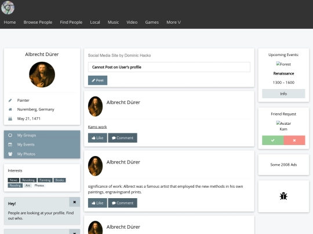Click the birthday cake icon beside May 21, 1471
The width and height of the screenshot is (313, 234).
click(x=10, y=118)
